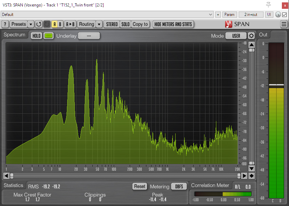The width and height of the screenshot is (289, 206).
Task: Toggle the plugin bypass power button
Action: tap(47, 24)
